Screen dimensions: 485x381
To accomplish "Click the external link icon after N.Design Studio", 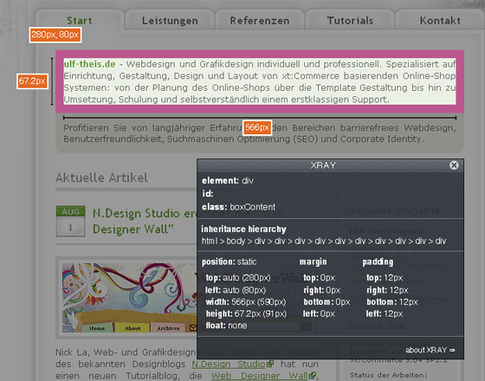I will (270, 364).
